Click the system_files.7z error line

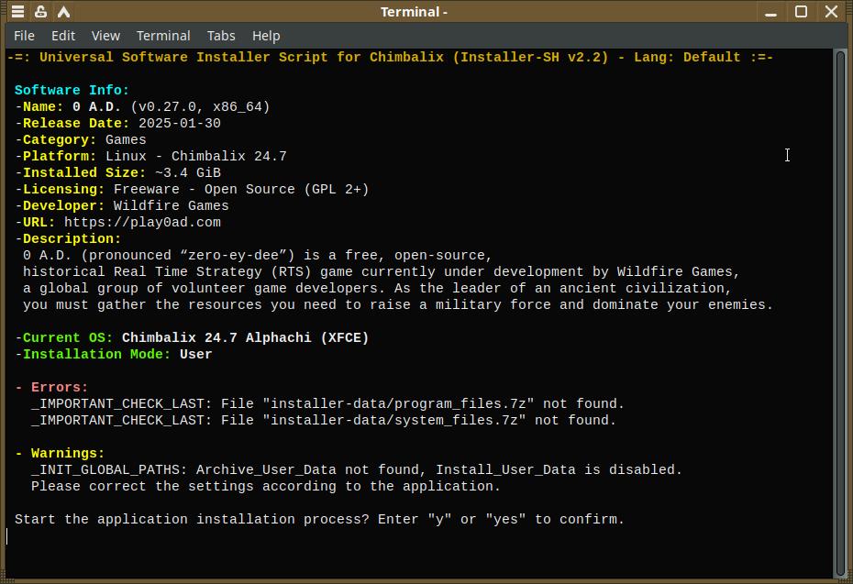(x=324, y=421)
